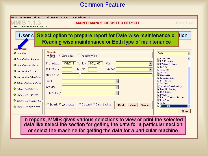Click the View button

coord(133,105)
